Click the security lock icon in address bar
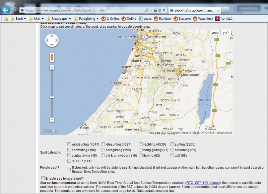The height and width of the screenshot is (194, 268). coord(155,10)
